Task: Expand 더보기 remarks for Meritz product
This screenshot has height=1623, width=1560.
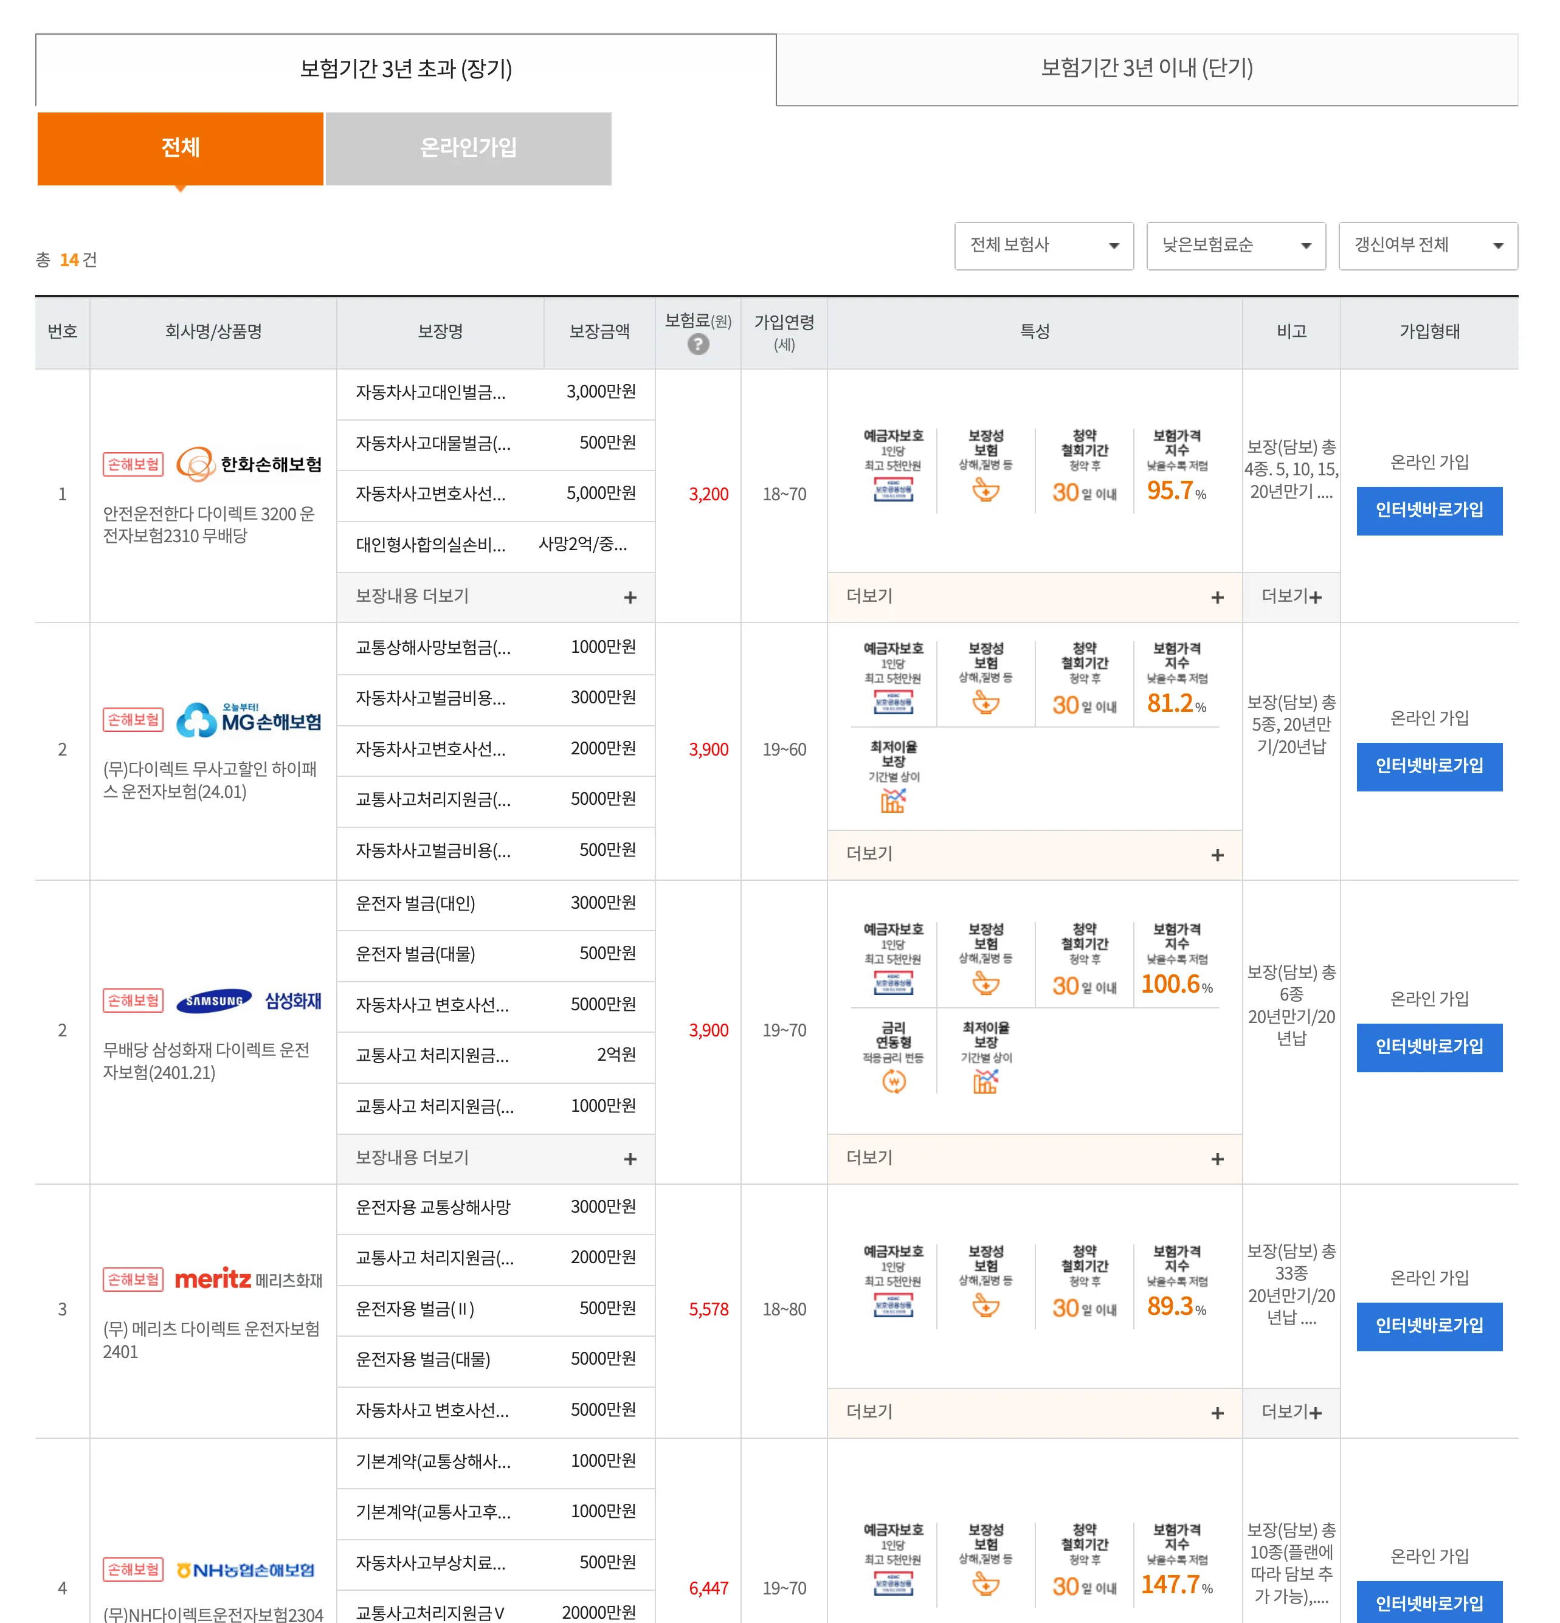Action: coord(1291,1413)
